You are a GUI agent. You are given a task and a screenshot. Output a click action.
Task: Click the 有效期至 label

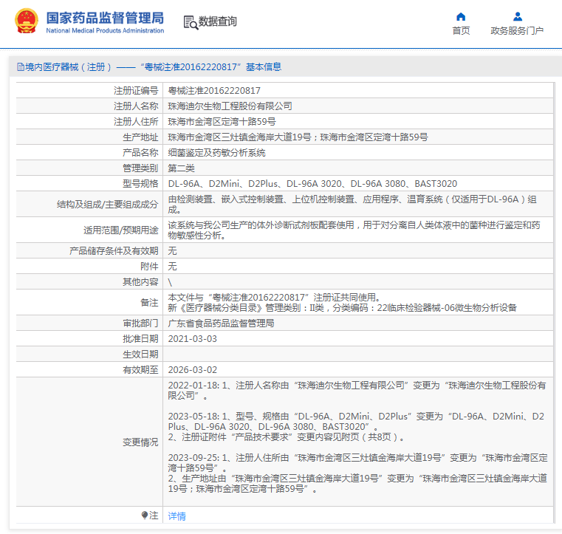(140, 369)
